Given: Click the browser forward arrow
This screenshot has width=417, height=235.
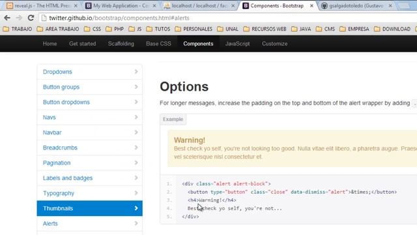Looking at the screenshot, I should (x=19, y=18).
